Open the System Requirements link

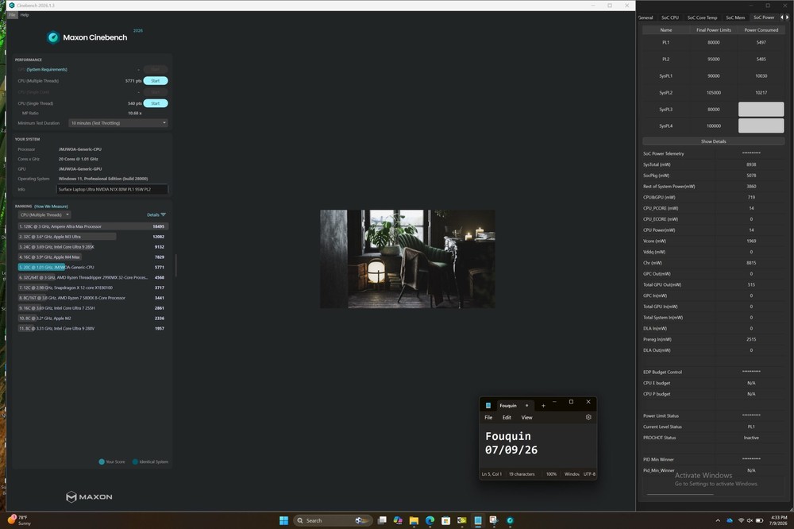[x=47, y=69]
